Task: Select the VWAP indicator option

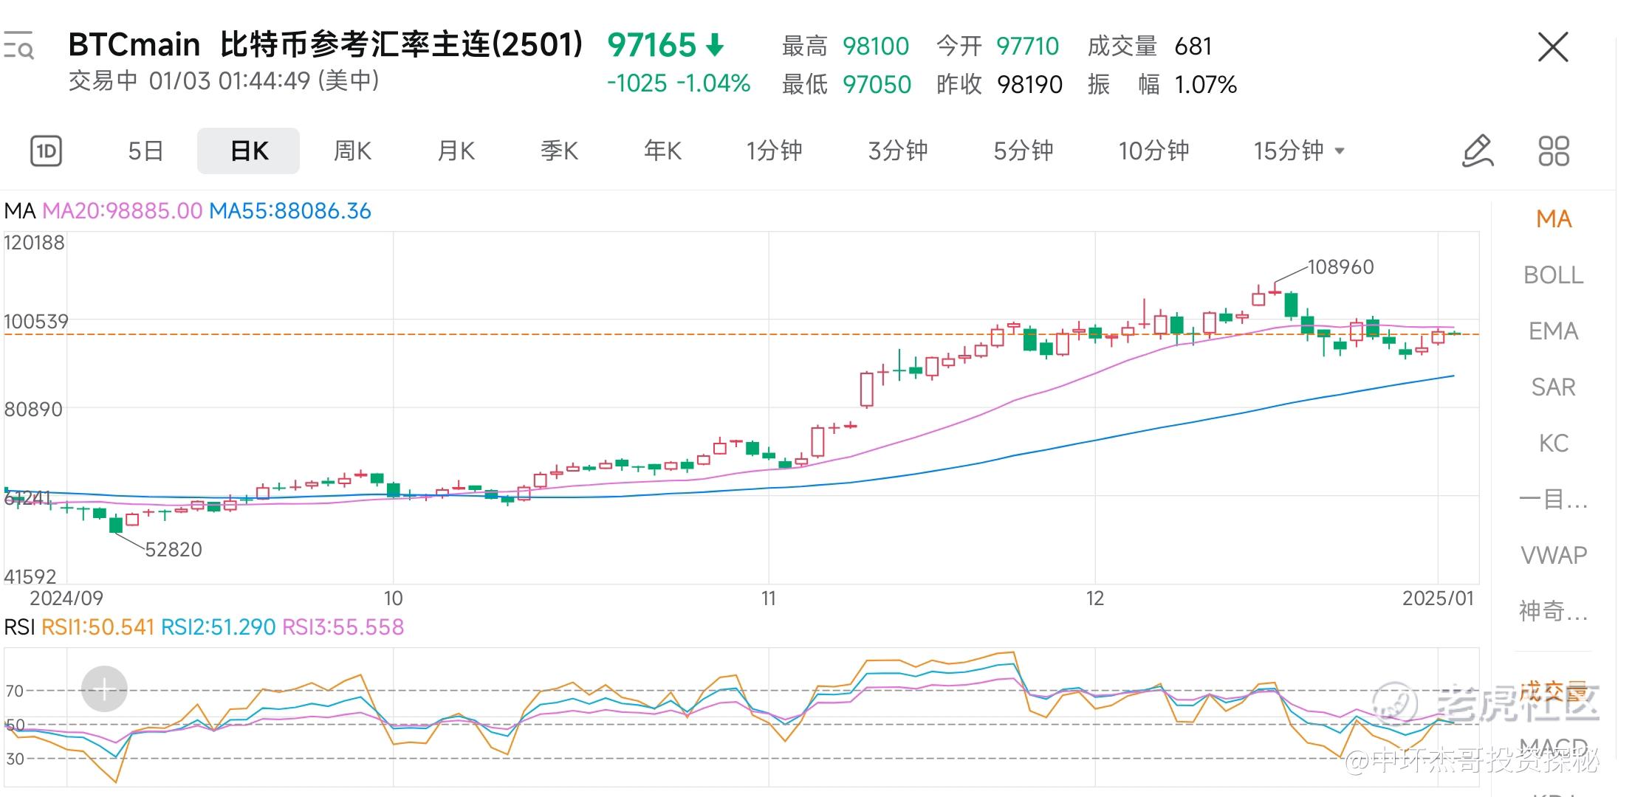Action: pyautogui.click(x=1553, y=555)
